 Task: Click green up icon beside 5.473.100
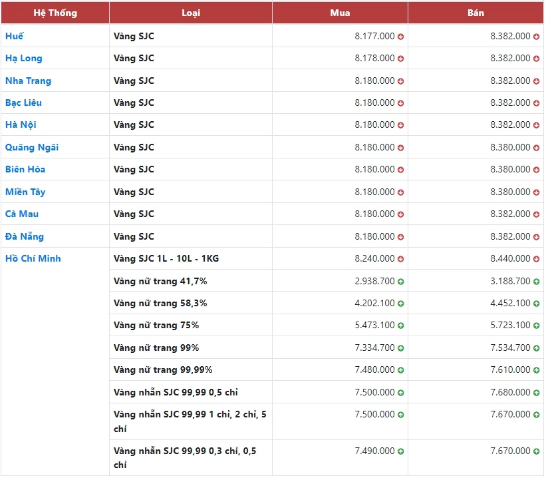(x=401, y=326)
